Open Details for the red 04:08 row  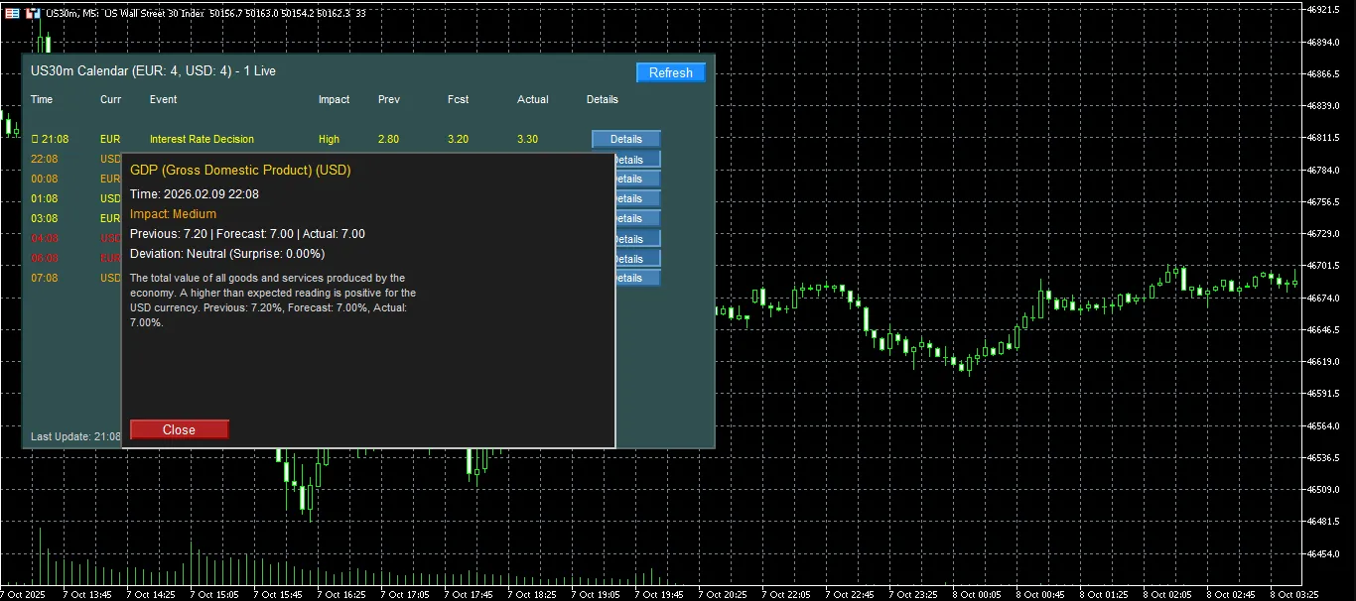637,239
